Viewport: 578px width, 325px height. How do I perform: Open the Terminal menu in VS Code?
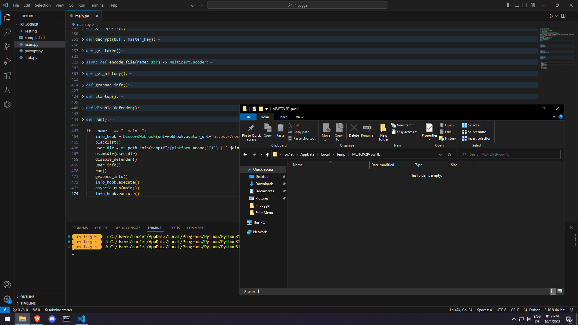[97, 5]
